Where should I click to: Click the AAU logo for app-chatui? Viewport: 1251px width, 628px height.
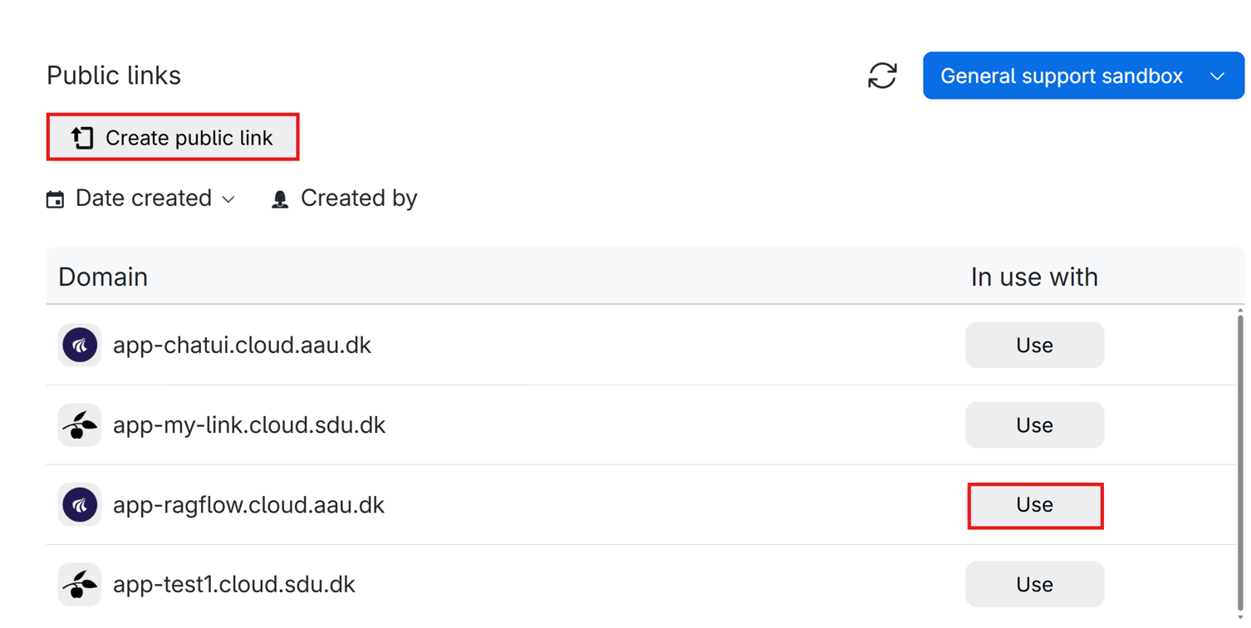tap(80, 345)
